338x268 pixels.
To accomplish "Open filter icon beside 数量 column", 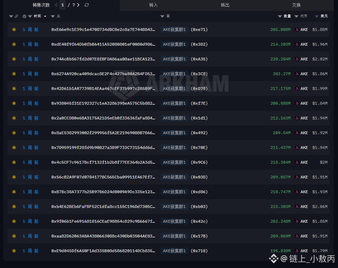I will pyautogui.click(x=280, y=16).
